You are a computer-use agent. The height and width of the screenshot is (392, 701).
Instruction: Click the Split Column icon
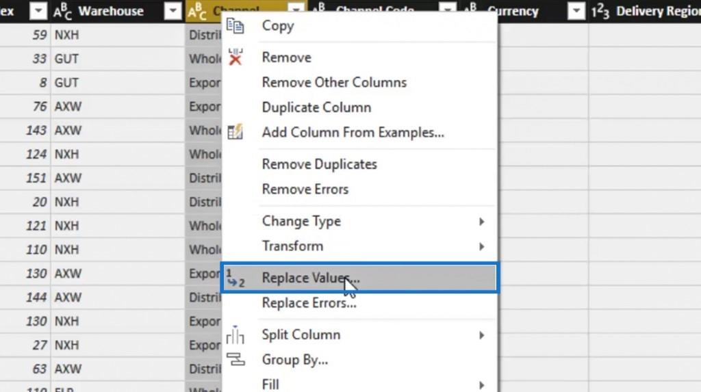pyautogui.click(x=235, y=335)
